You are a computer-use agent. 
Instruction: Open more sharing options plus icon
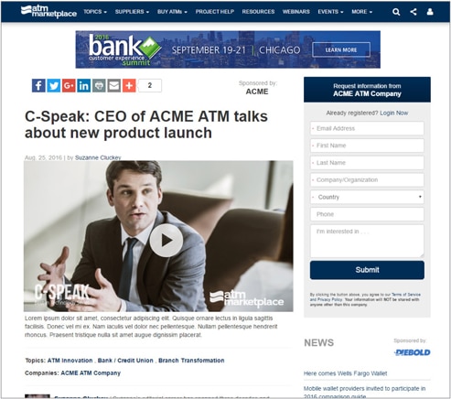pos(129,86)
